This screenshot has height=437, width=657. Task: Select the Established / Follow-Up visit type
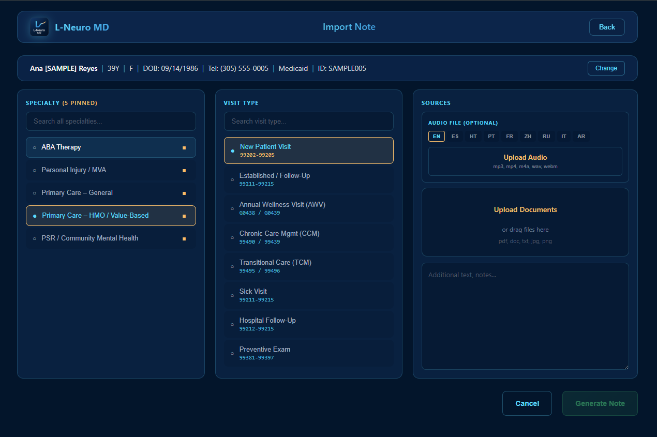click(x=308, y=179)
